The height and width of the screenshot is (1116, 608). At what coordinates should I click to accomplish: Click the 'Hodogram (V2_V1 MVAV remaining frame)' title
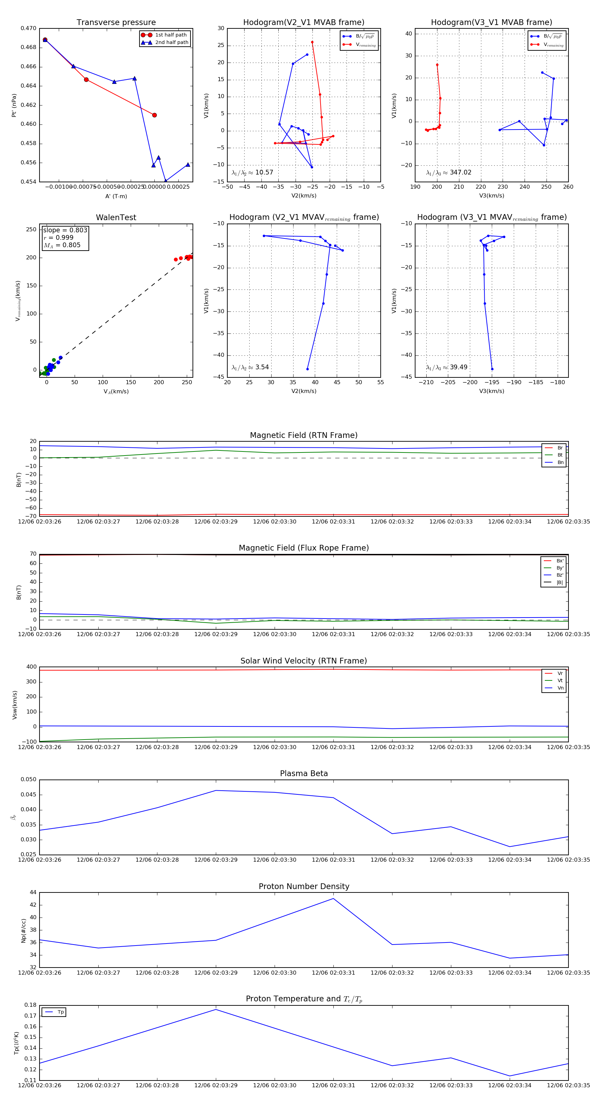click(304, 217)
